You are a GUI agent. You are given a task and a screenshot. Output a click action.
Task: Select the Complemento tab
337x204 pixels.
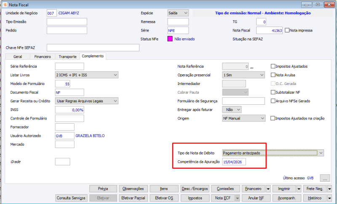pos(93,56)
